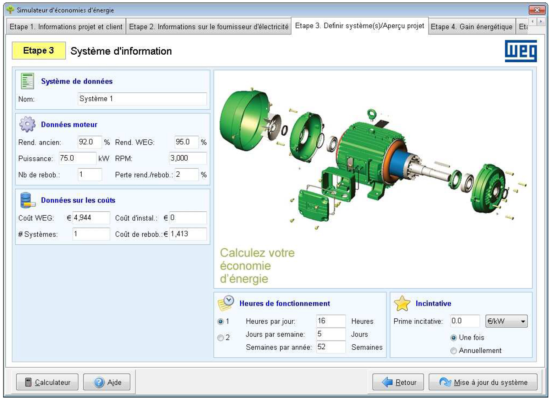The height and width of the screenshot is (401, 553).
Task: Select Une fois incentive option
Action: [x=453, y=338]
